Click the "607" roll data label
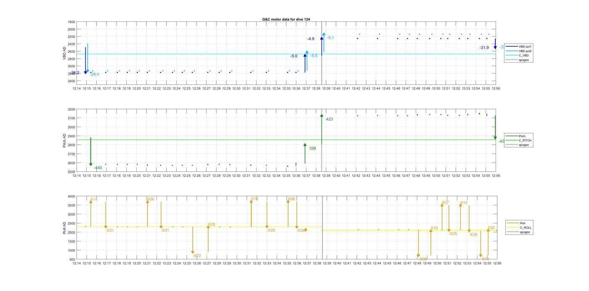Screen dimensions: 589x291 446,202
